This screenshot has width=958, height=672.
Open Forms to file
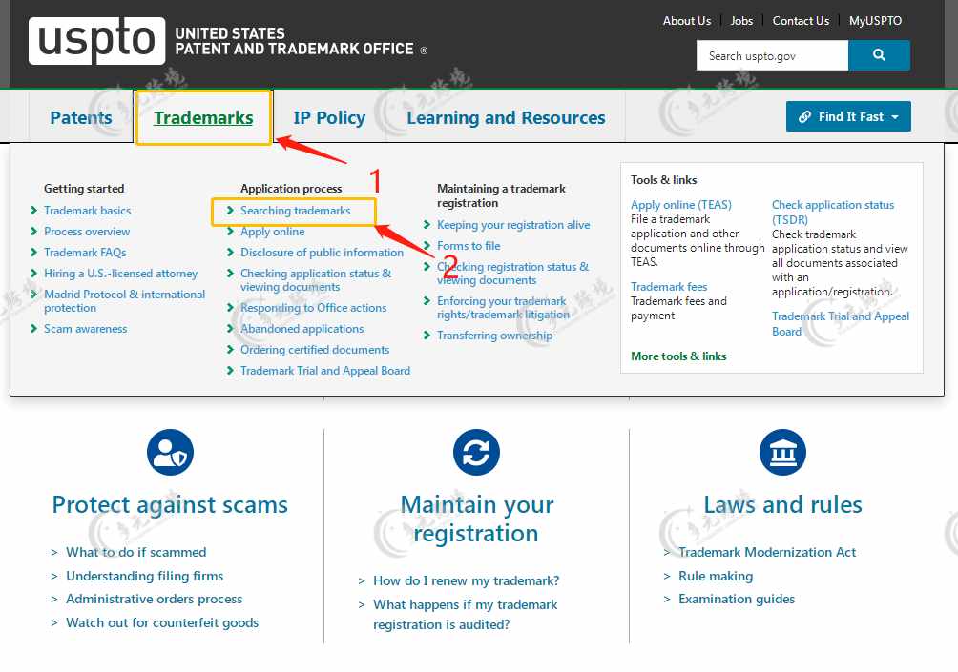(469, 245)
